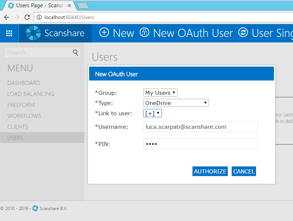Click the browser forward arrow
Screen dimensions: 293x221
click(x=17, y=17)
